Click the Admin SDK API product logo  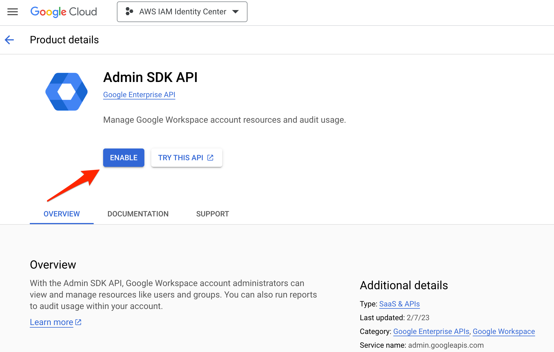point(66,92)
